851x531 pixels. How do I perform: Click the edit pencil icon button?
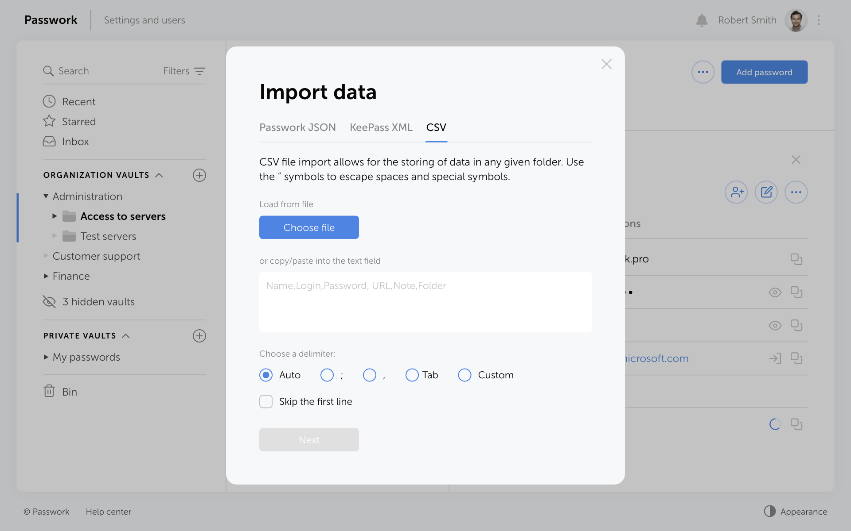766,192
